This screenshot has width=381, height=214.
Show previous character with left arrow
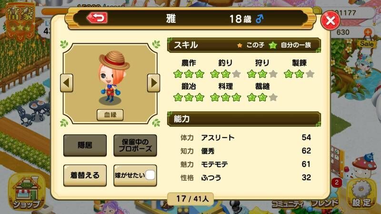[67, 83]
